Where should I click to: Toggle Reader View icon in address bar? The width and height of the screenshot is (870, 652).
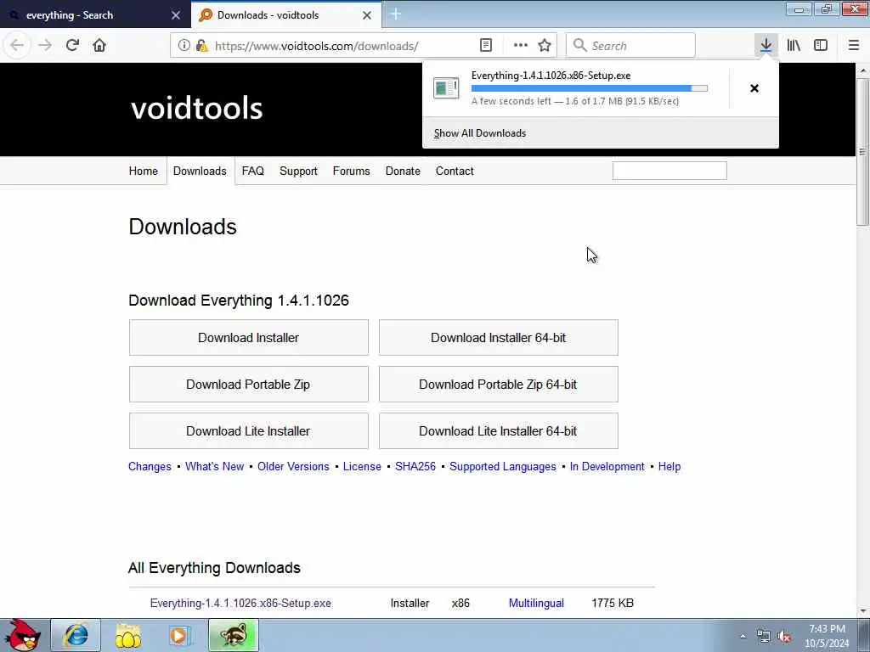pos(485,46)
